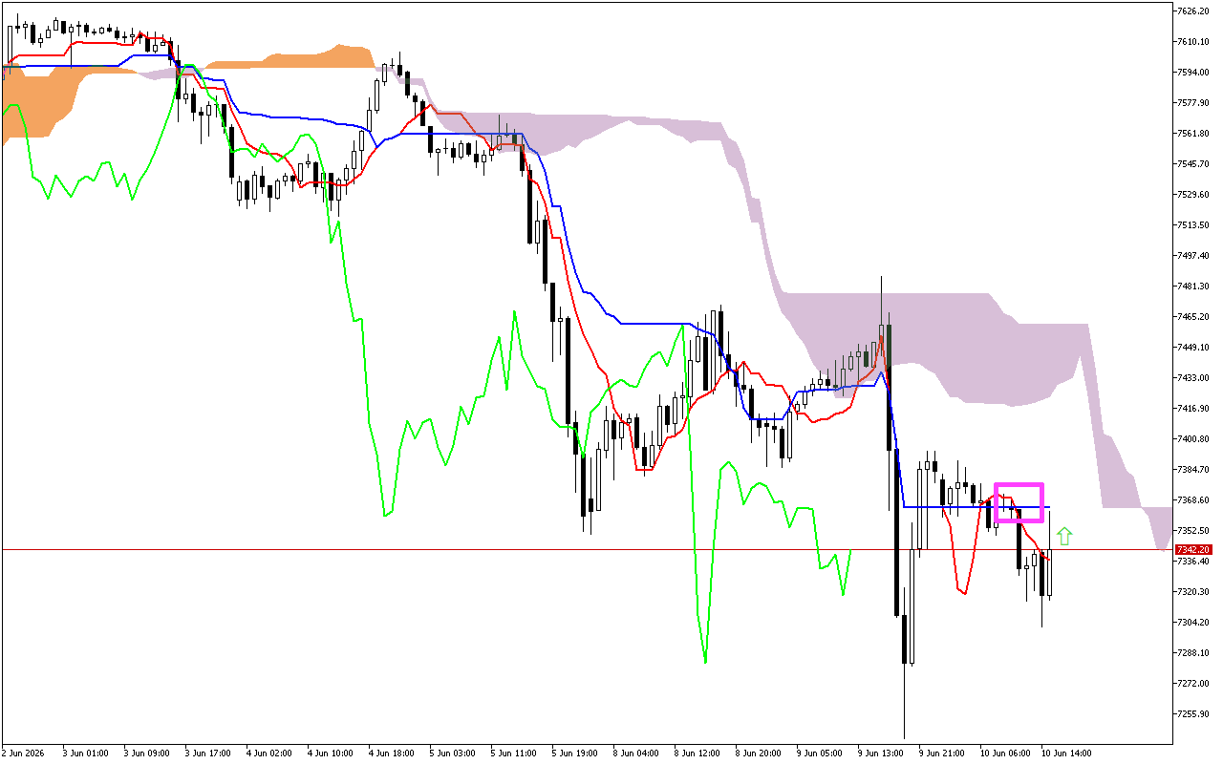Click the 7320.30 price axis label
Image resolution: width=1223 pixels, height=764 pixels.
(1194, 592)
